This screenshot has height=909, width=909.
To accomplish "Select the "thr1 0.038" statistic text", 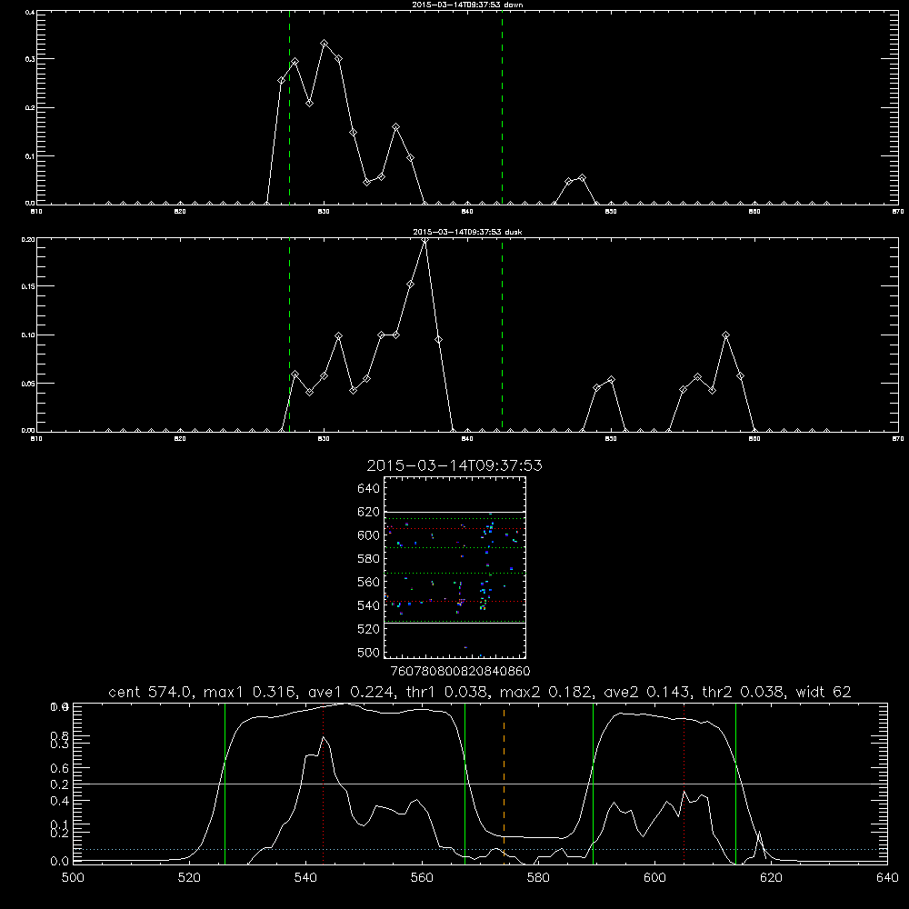I will [x=448, y=692].
